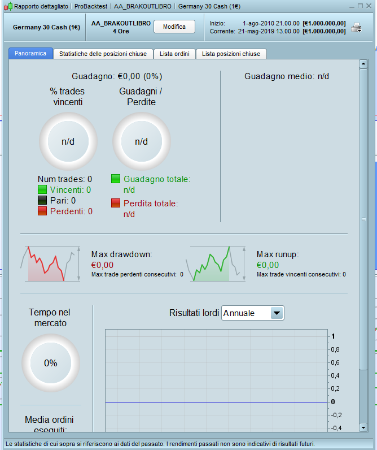The height and width of the screenshot is (450, 377).
Task: Click the ProBacktest candlestick window icon
Action: [8, 6]
